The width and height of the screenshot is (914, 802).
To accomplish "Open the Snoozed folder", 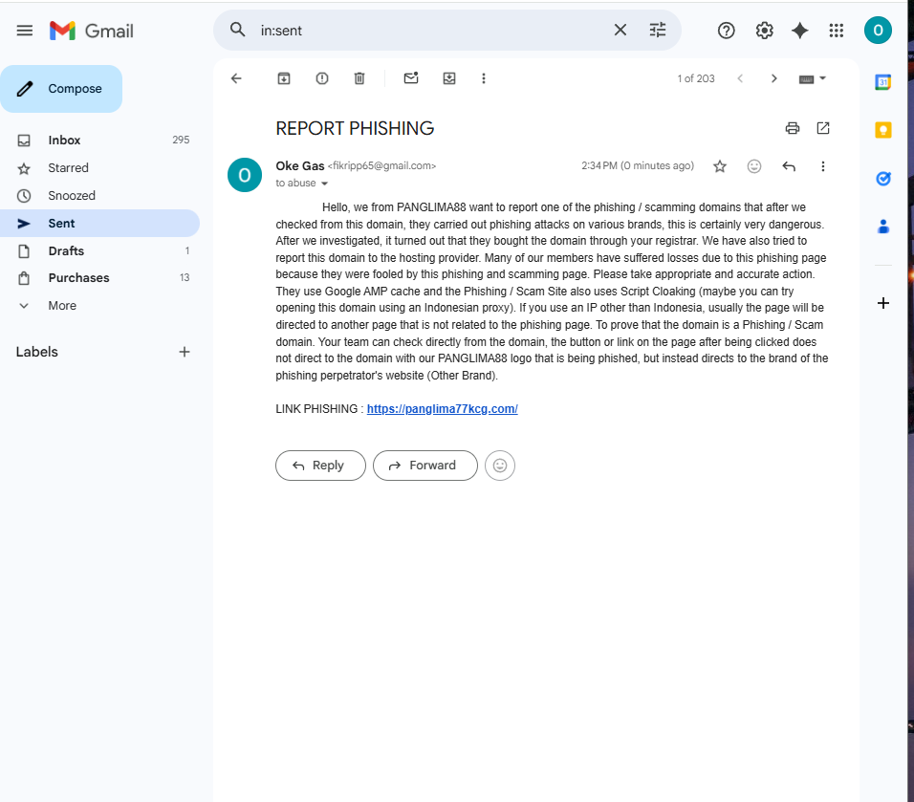I will tap(99, 195).
